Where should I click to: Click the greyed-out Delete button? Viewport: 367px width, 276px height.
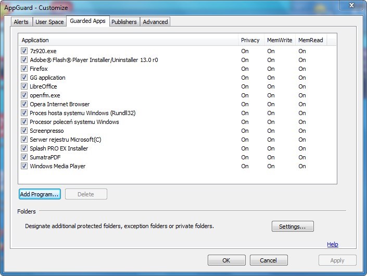tap(86, 194)
